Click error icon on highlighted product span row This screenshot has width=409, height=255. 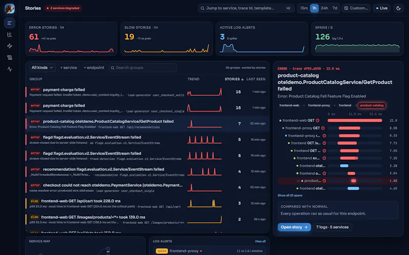coord(324,181)
